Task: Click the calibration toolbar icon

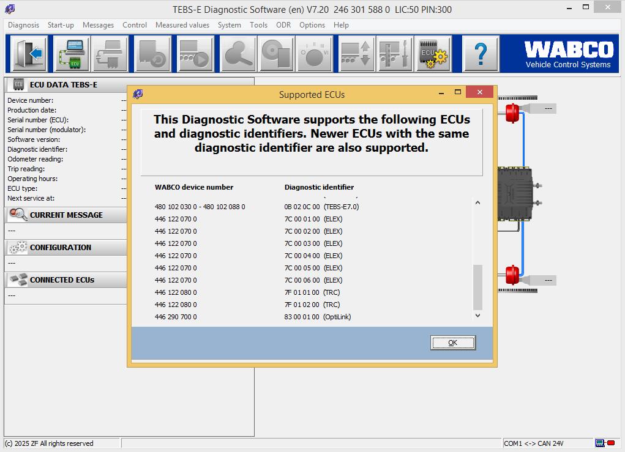Action: pos(394,54)
